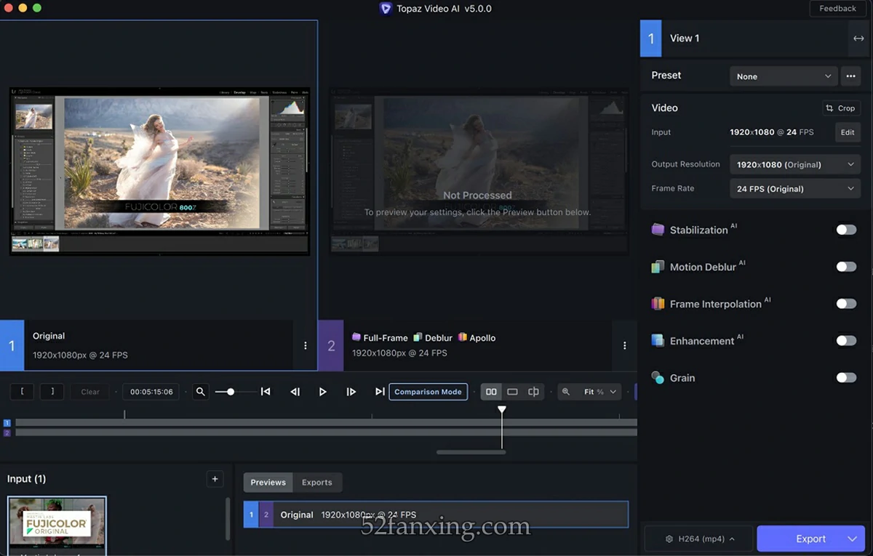Click the Motion Deblur filter icon
This screenshot has height=556, width=873.
658,267
